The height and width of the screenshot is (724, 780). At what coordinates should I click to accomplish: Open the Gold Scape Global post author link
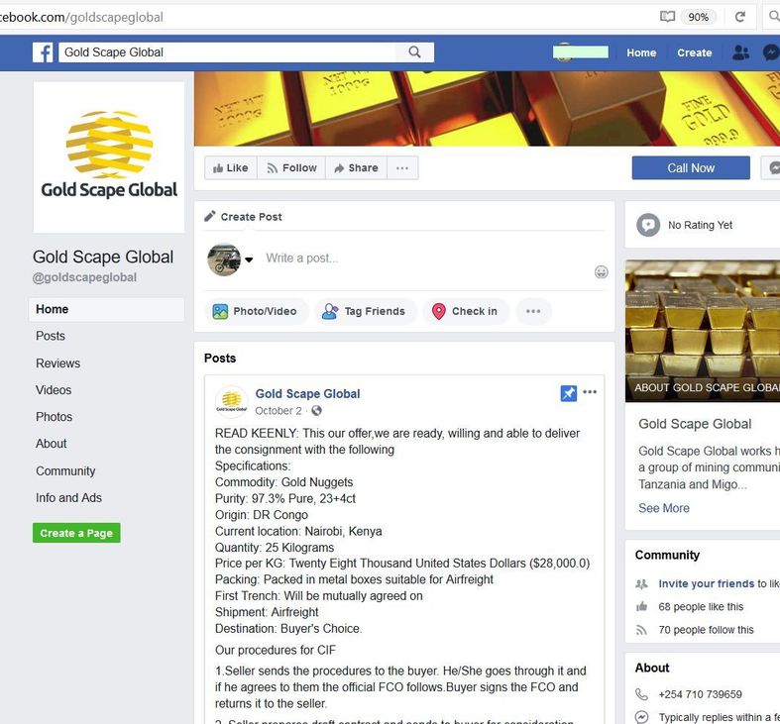307,394
